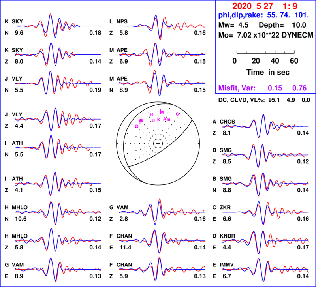Select the magenta marker right of A

coord(169,119)
